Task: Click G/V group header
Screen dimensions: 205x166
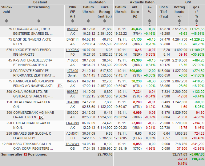Action: click(188, 2)
